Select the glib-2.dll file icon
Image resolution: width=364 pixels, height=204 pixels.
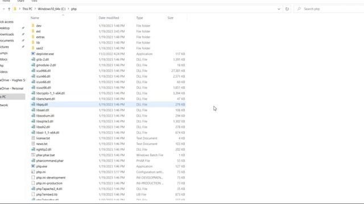pos(33,59)
